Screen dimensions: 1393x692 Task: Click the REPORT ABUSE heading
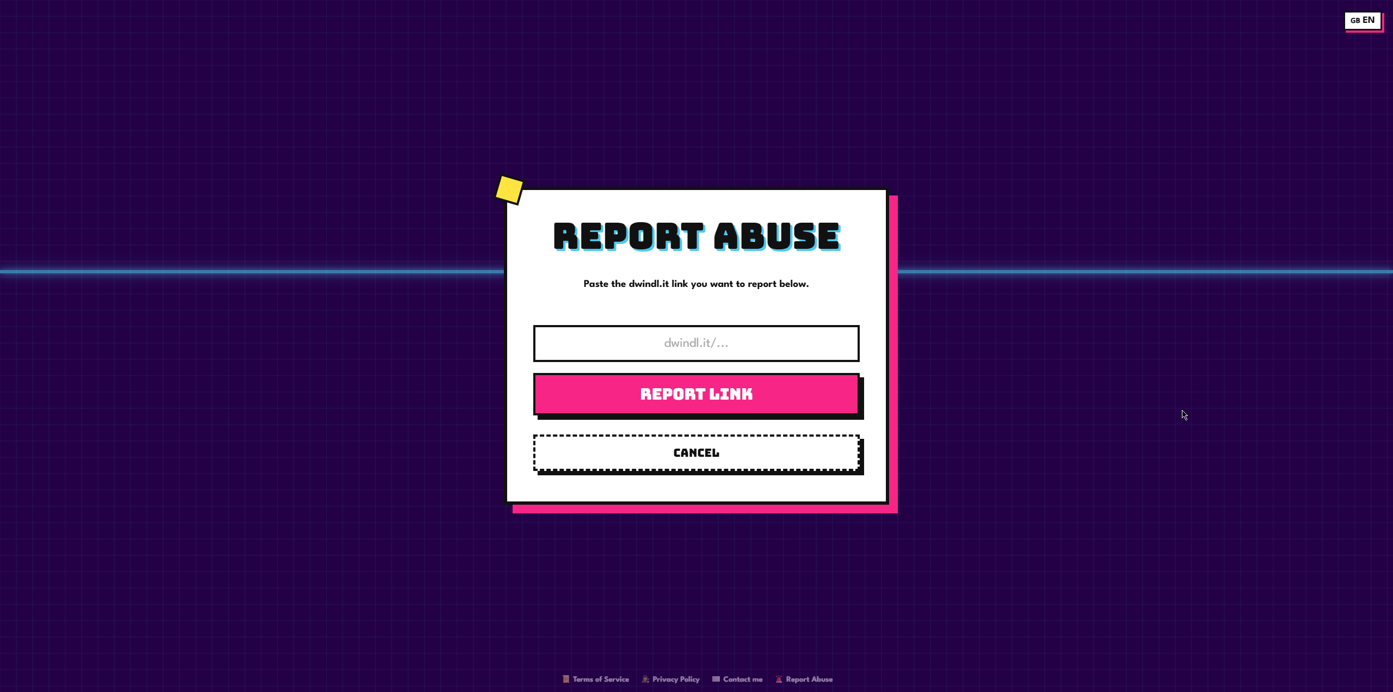[x=696, y=236]
